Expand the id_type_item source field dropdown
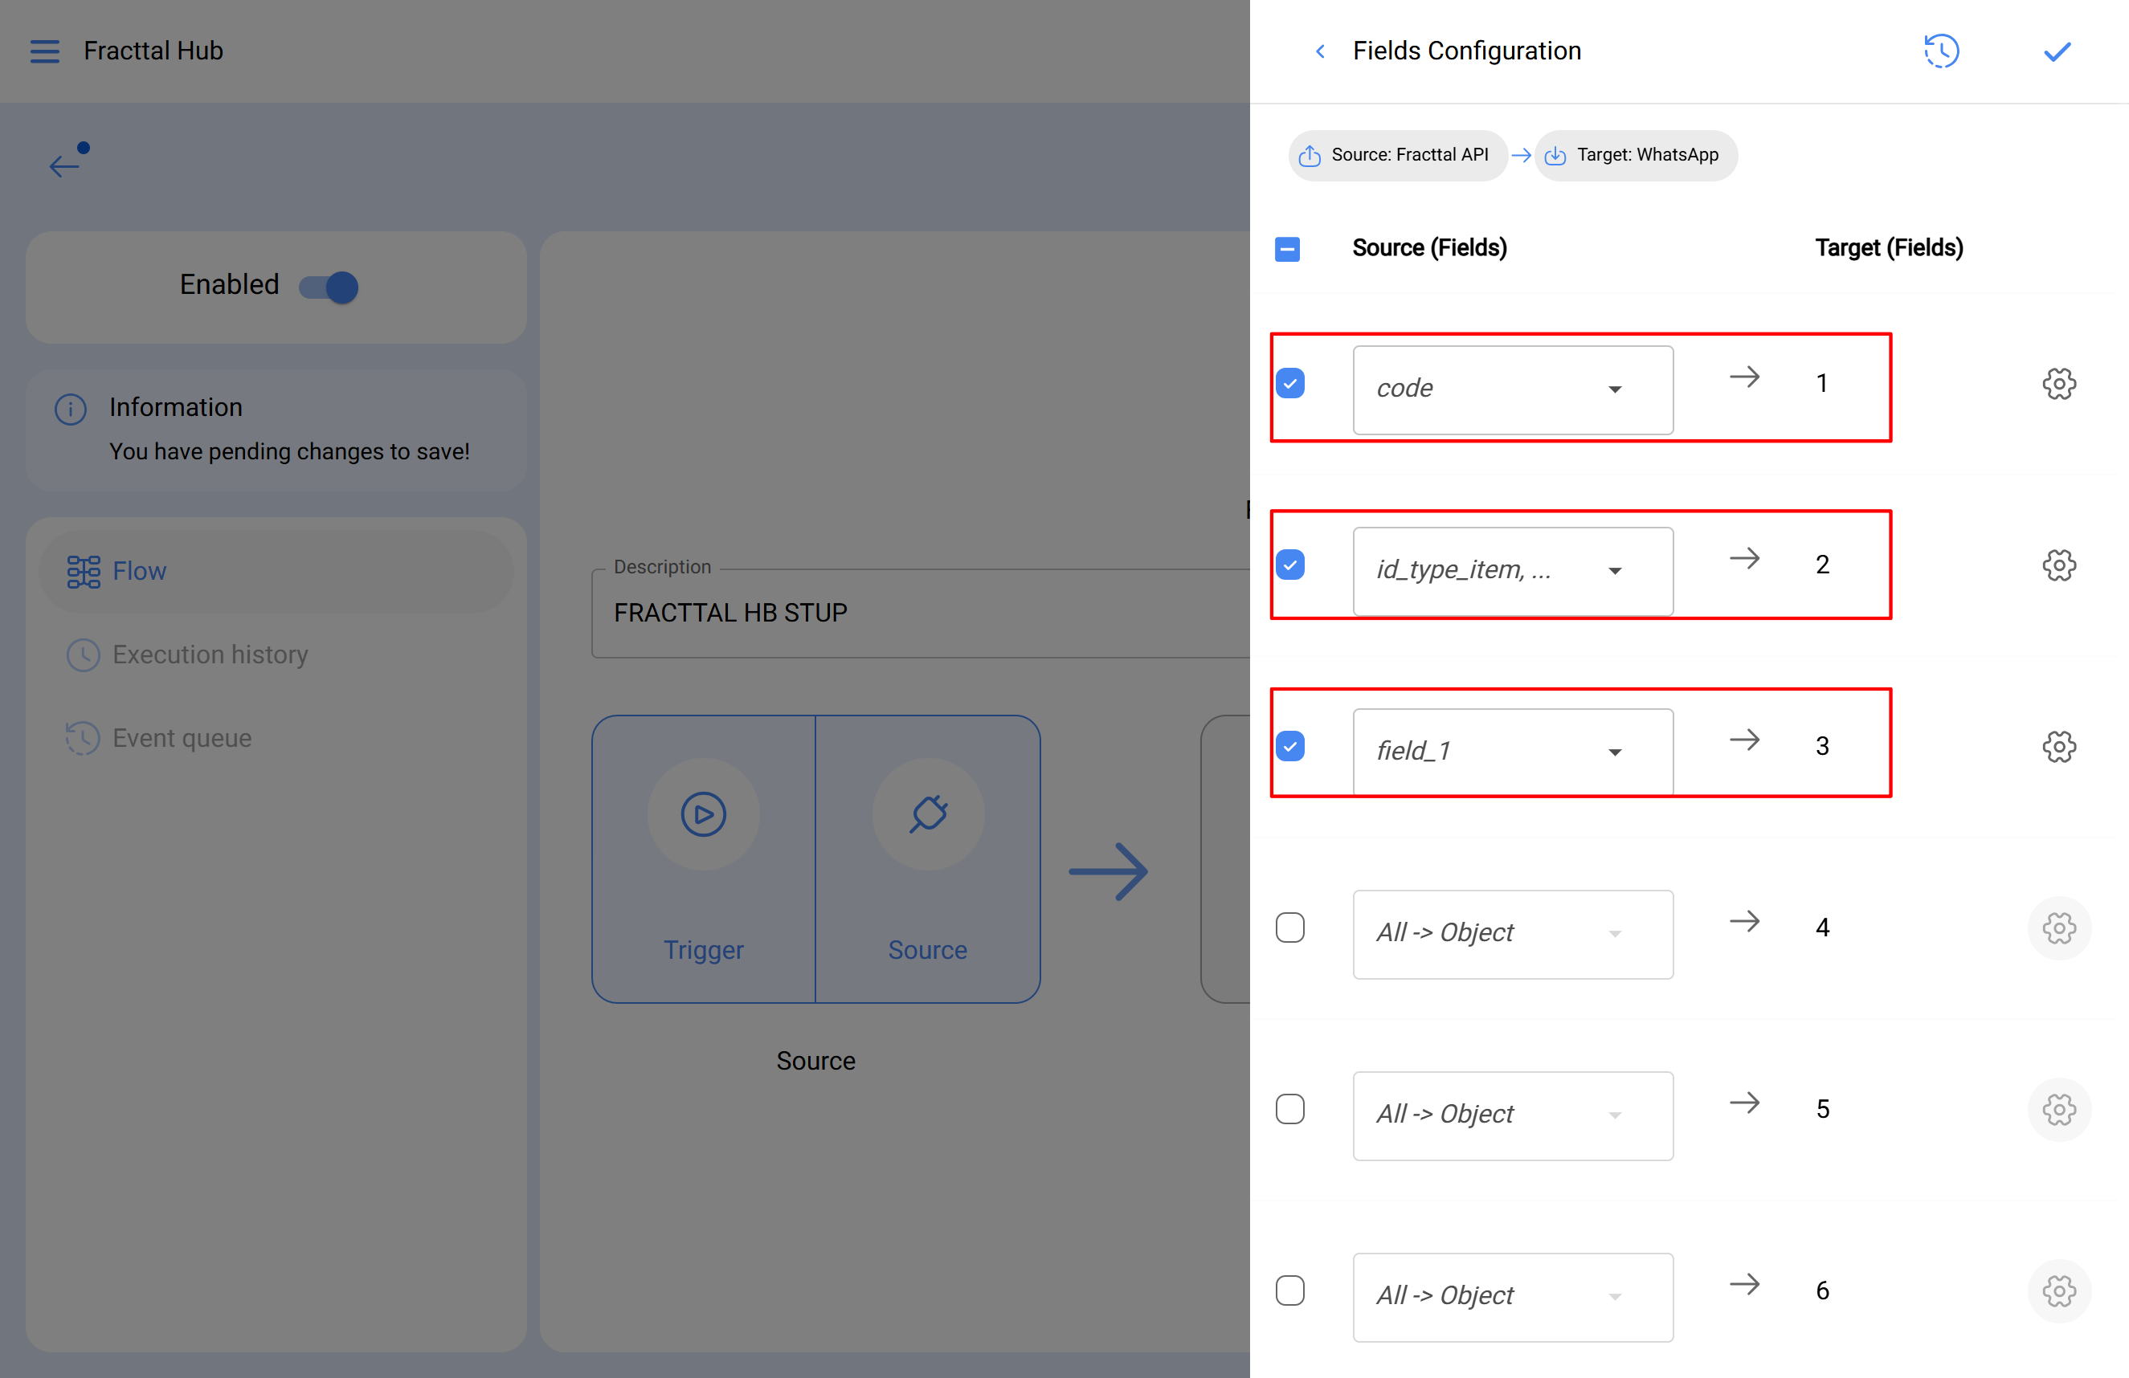Screen dimensions: 2129x1378 1512,570
